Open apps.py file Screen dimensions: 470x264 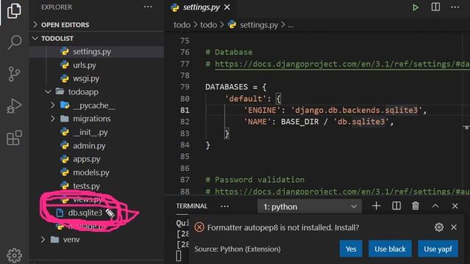(x=87, y=159)
